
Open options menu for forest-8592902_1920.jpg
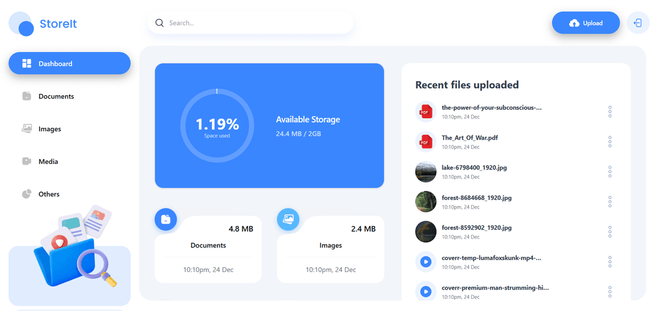610,232
